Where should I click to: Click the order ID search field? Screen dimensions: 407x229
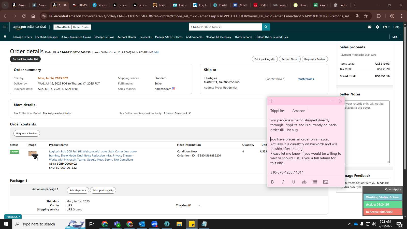(x=225, y=27)
